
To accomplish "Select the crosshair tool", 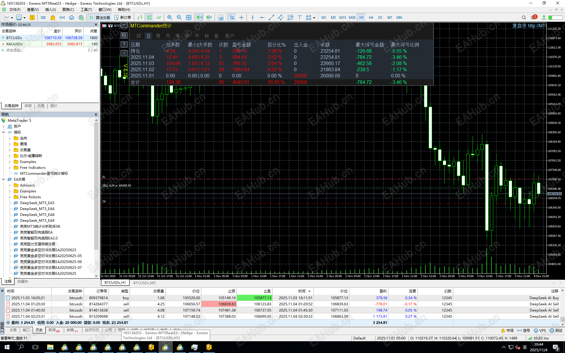I will [x=241, y=18].
